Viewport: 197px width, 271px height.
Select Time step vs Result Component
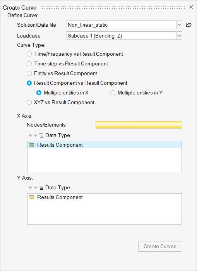29,64
